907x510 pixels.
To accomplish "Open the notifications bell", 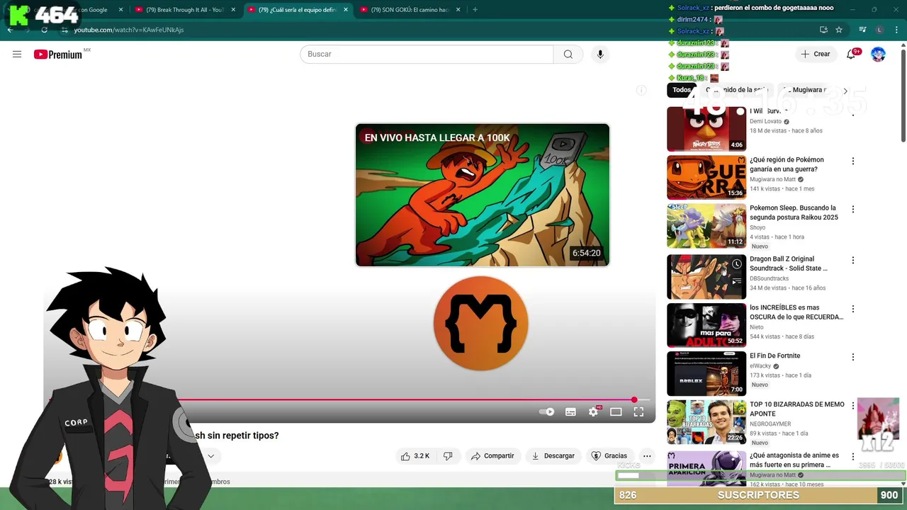I will [852, 54].
